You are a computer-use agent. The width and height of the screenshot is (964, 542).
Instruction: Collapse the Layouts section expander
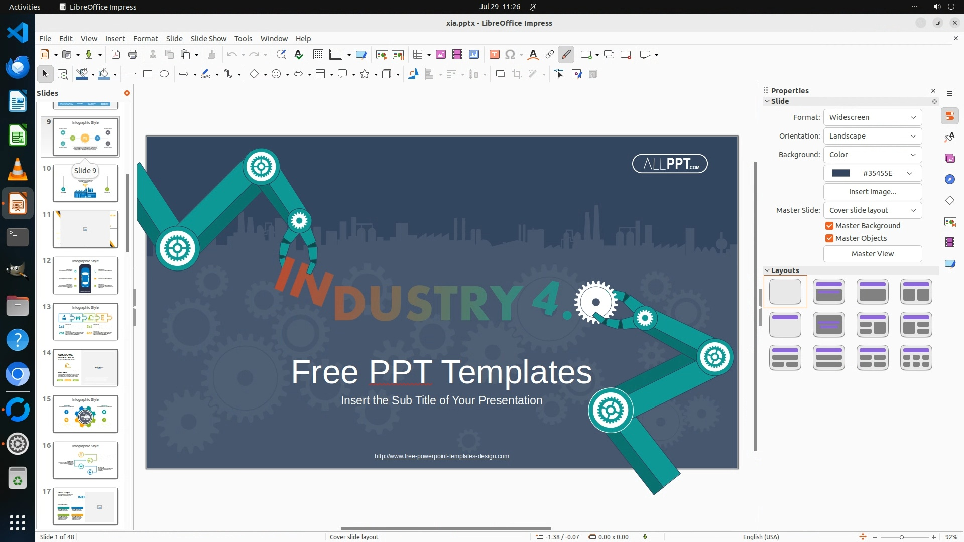[x=767, y=270]
